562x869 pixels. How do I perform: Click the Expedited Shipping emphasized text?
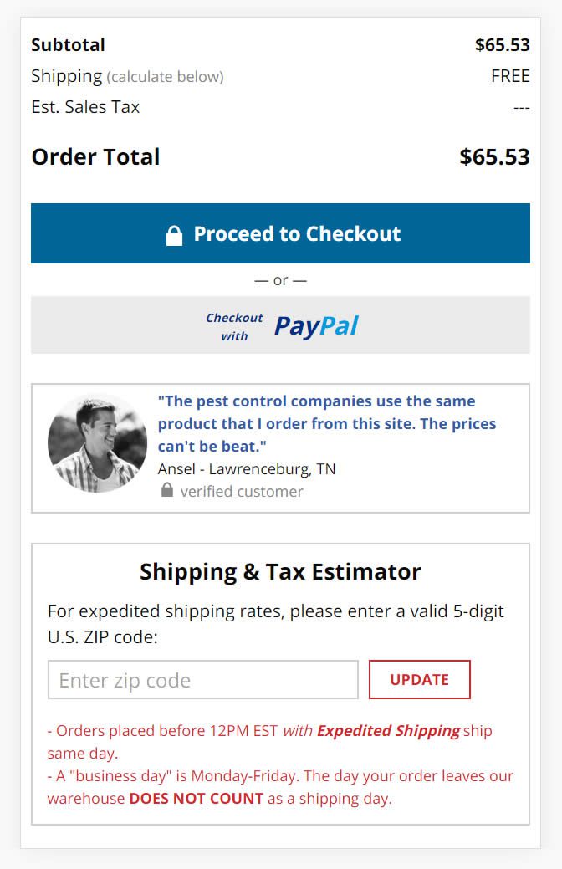pyautogui.click(x=389, y=731)
